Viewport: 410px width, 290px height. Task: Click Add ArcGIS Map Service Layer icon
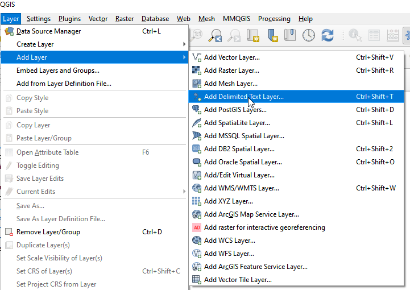pos(197,214)
